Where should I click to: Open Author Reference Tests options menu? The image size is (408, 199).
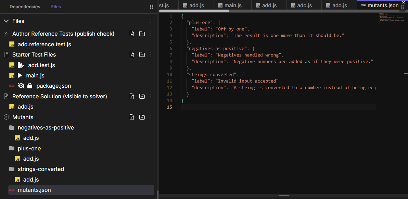click(x=151, y=34)
